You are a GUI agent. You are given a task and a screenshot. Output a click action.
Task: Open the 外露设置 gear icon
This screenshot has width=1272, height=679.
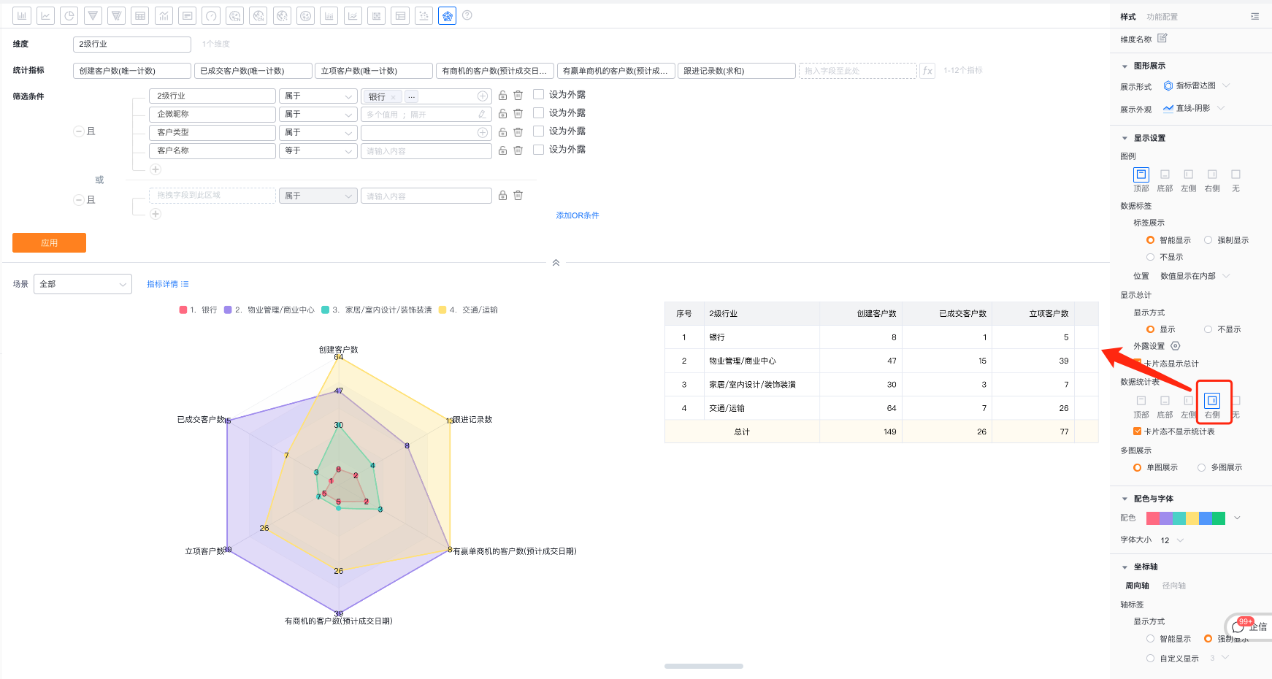coord(1176,346)
